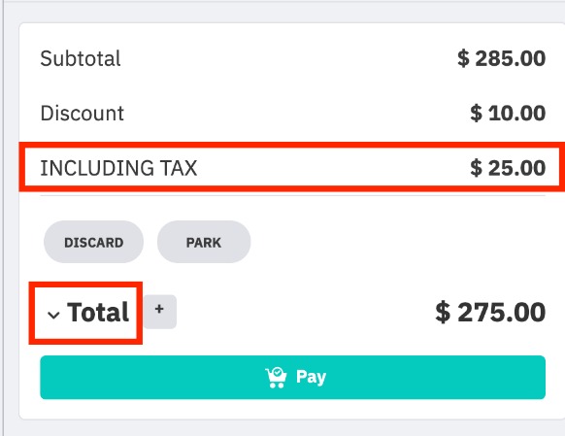Select the Subtotal label
Screen dimensions: 565x436
point(81,58)
